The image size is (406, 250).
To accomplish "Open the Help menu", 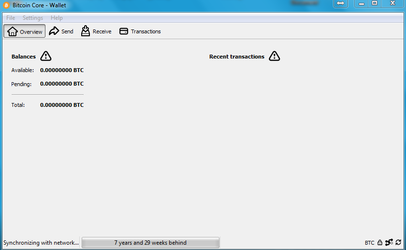I will tap(57, 17).
